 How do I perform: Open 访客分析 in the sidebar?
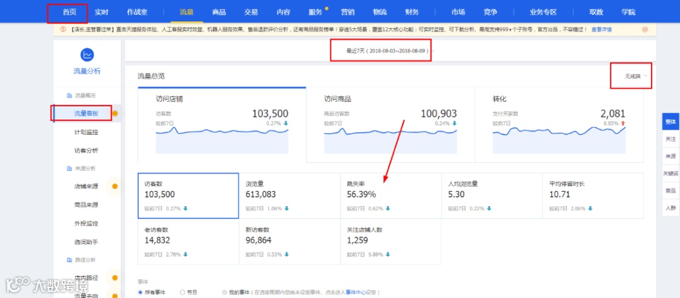tap(86, 150)
